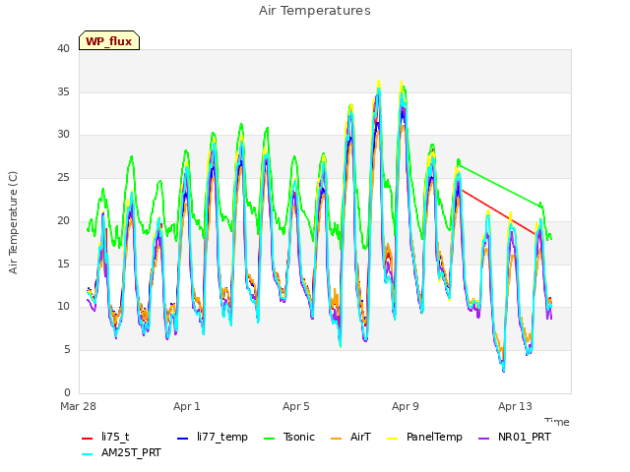Toggle the AirT legend entry

coord(350,437)
